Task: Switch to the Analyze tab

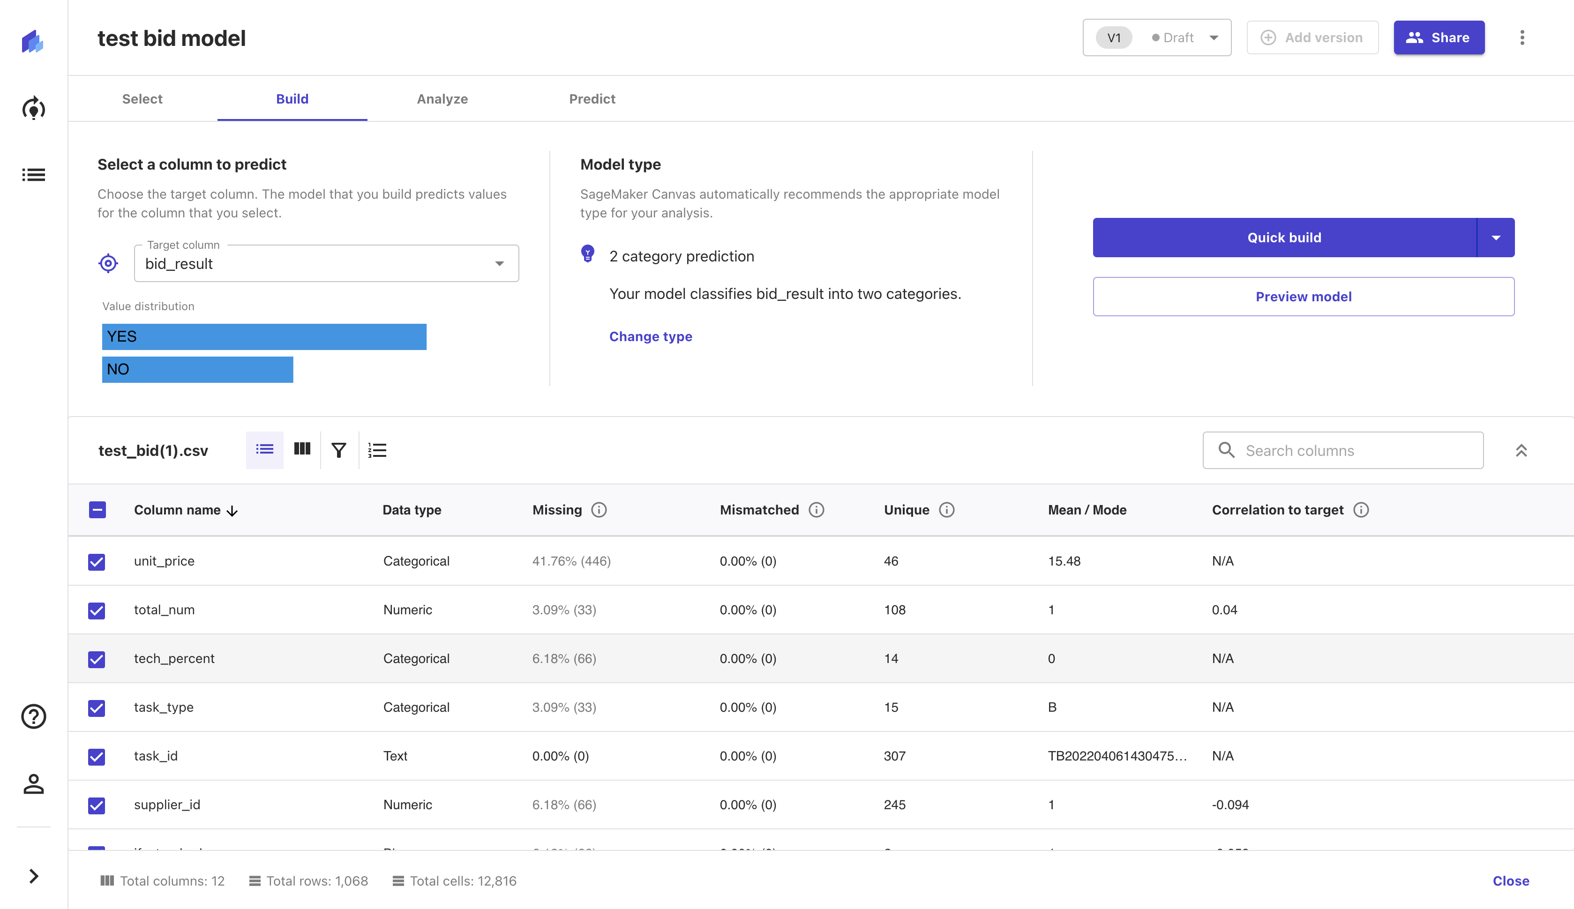Action: [442, 99]
